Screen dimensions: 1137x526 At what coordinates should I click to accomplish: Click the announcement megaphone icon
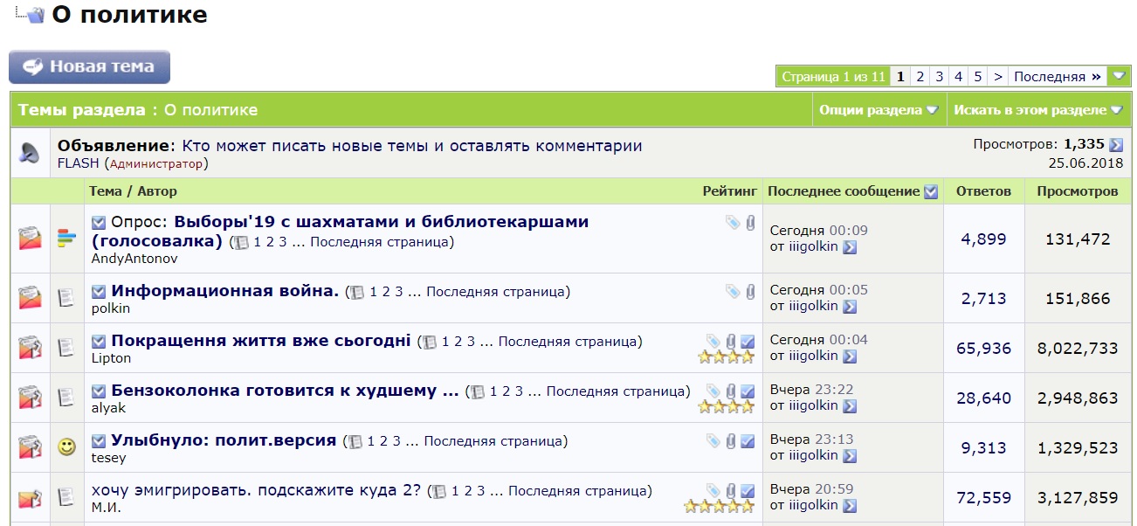point(30,153)
